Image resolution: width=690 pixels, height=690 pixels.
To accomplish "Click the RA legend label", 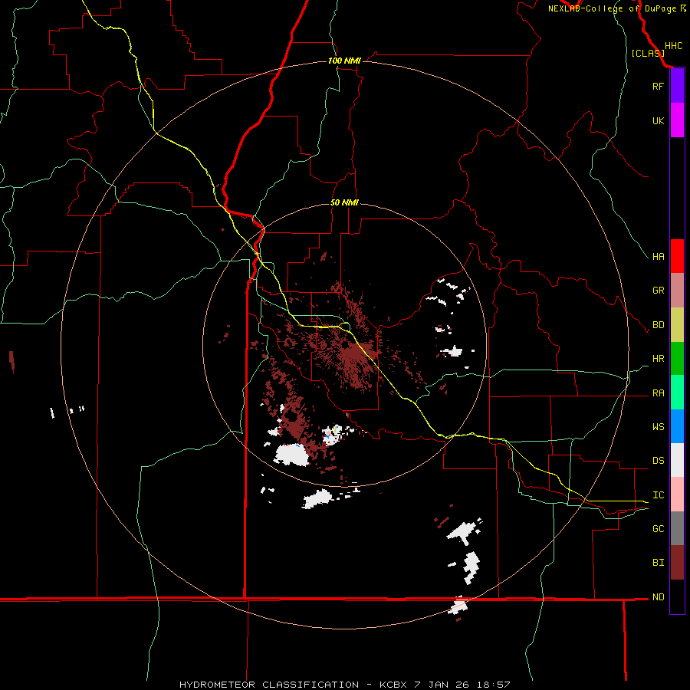I will (658, 393).
